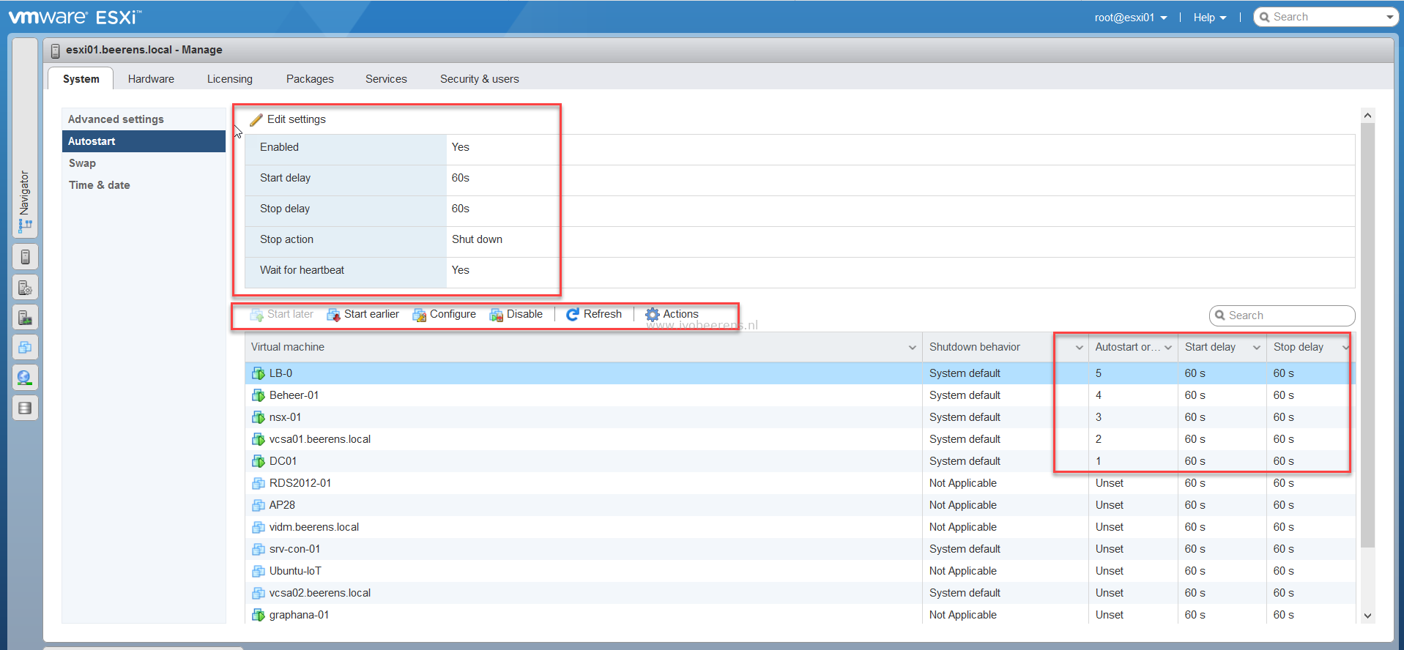Click the scroll up arrow
The width and height of the screenshot is (1404, 650).
click(x=1367, y=116)
